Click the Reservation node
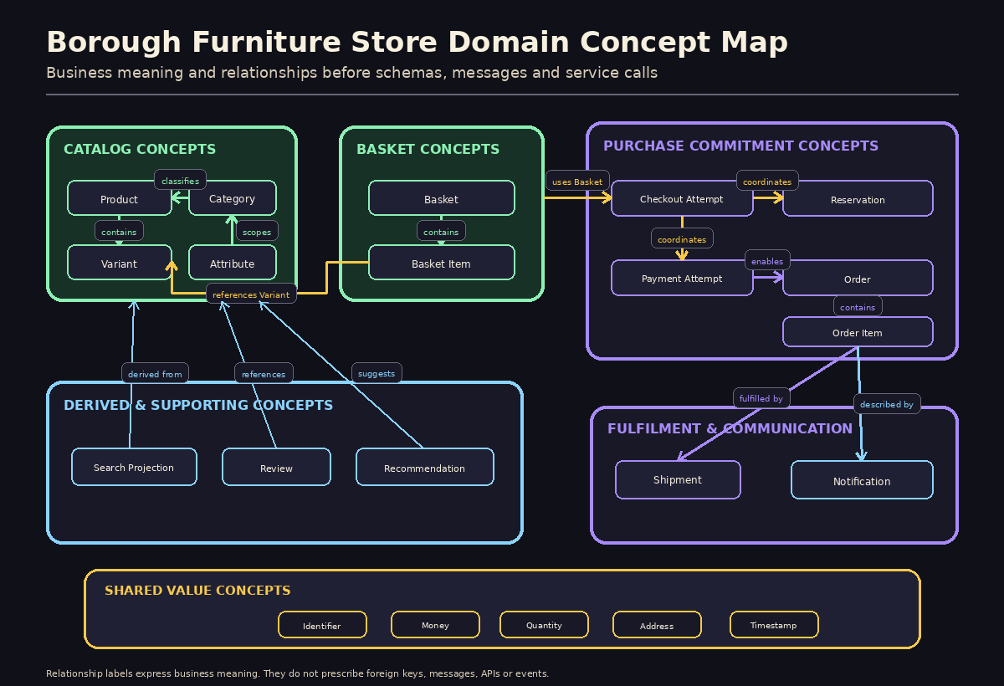 tap(858, 199)
